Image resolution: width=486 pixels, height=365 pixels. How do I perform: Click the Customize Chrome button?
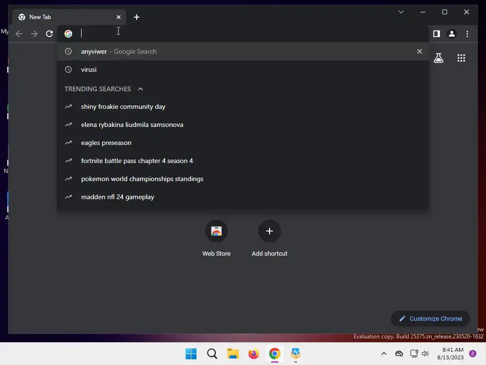430,318
